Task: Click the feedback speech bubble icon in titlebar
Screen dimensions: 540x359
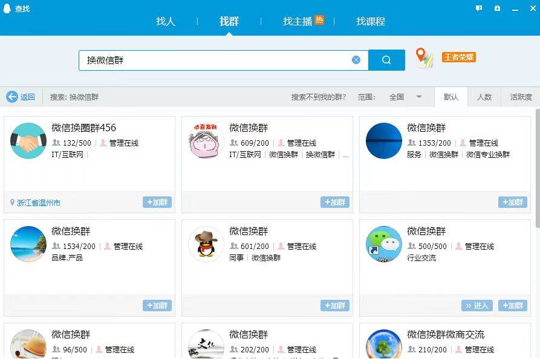Action: (479, 7)
